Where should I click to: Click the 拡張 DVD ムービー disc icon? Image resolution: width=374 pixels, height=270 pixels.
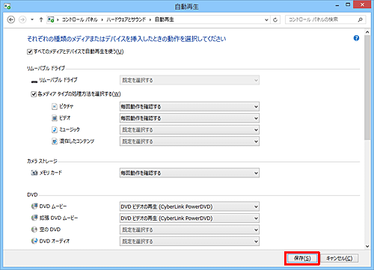pos(34,218)
